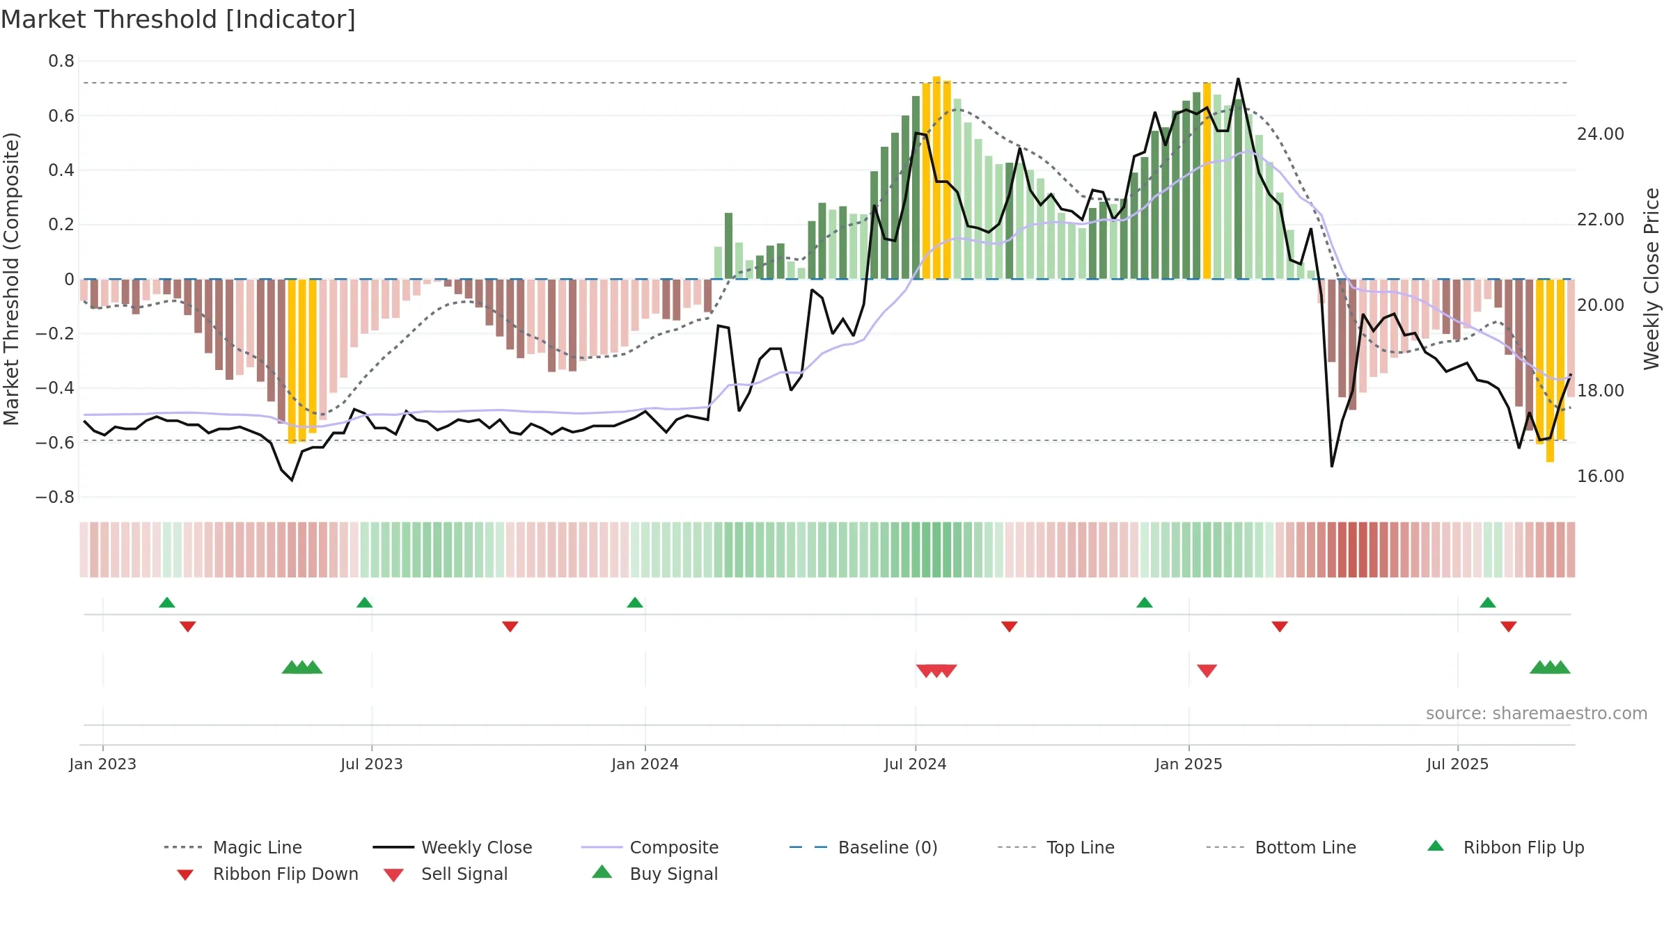
Task: Toggle the Composite legend entry
Action: [650, 847]
